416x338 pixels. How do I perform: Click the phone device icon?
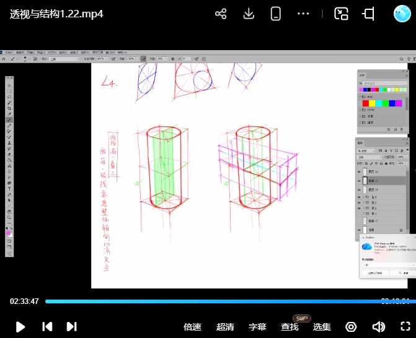(277, 14)
